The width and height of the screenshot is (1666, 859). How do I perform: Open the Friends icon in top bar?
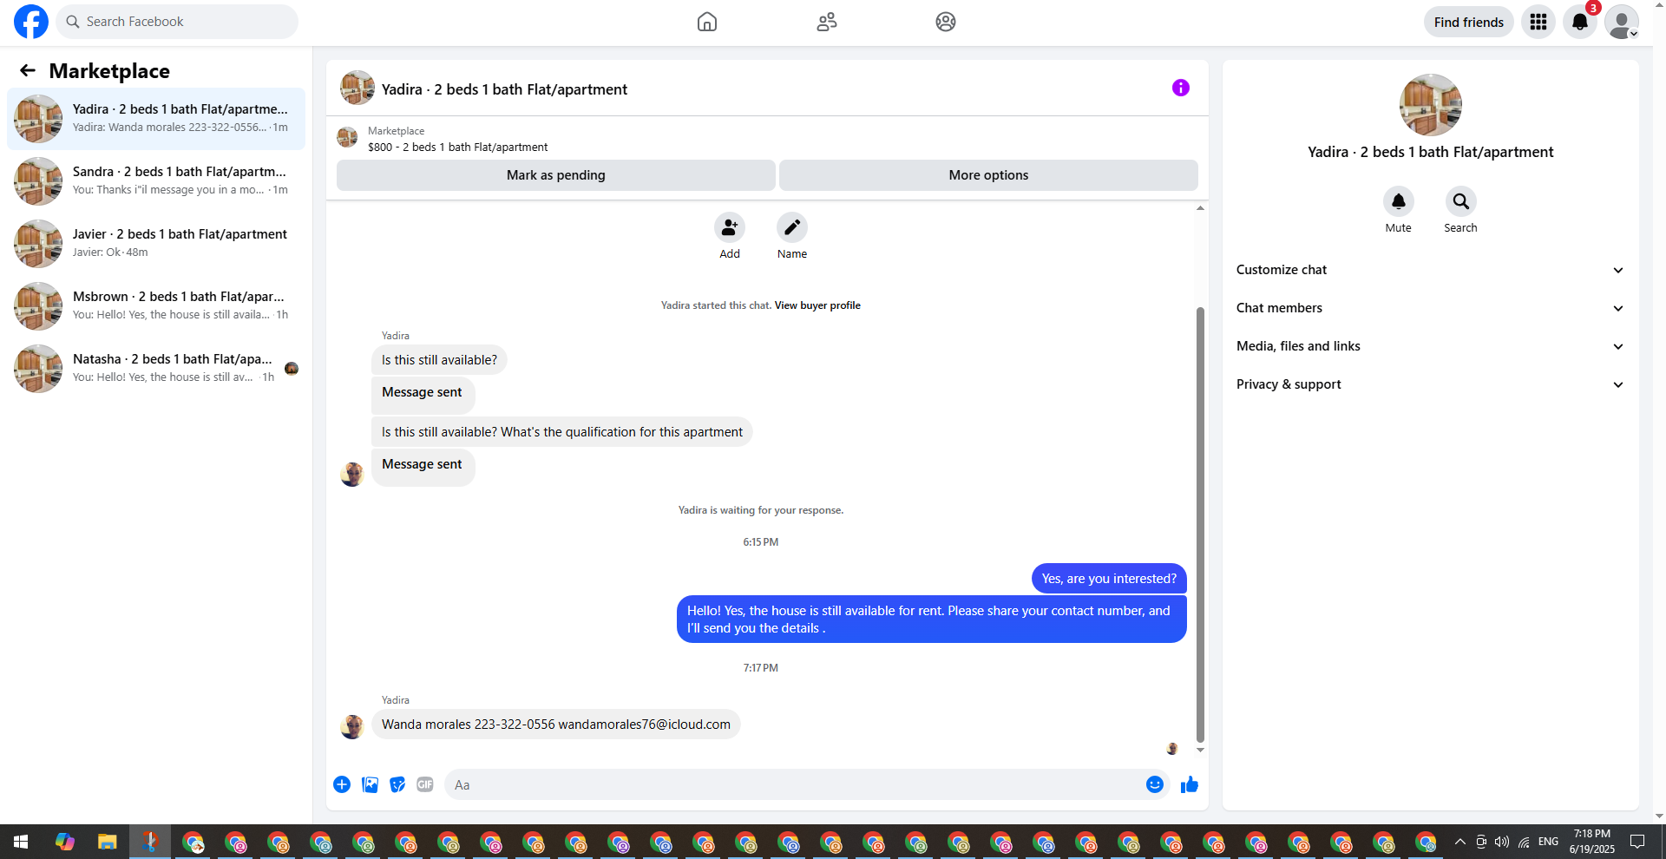pyautogui.click(x=827, y=22)
